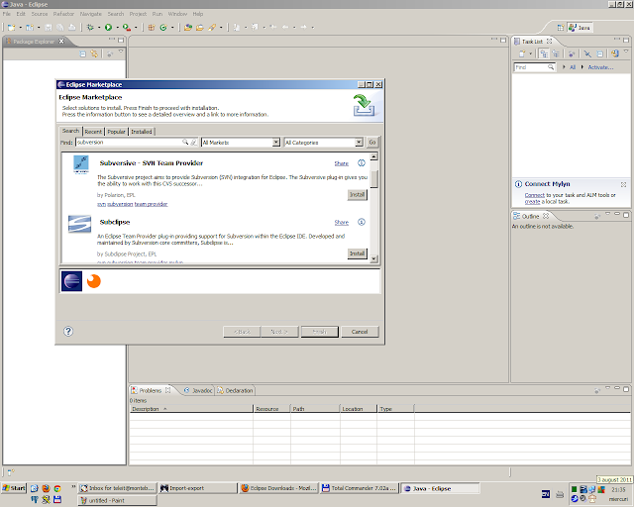Screen dimensions: 634x507
Task: Open the All Categories dropdown
Action: click(324, 143)
